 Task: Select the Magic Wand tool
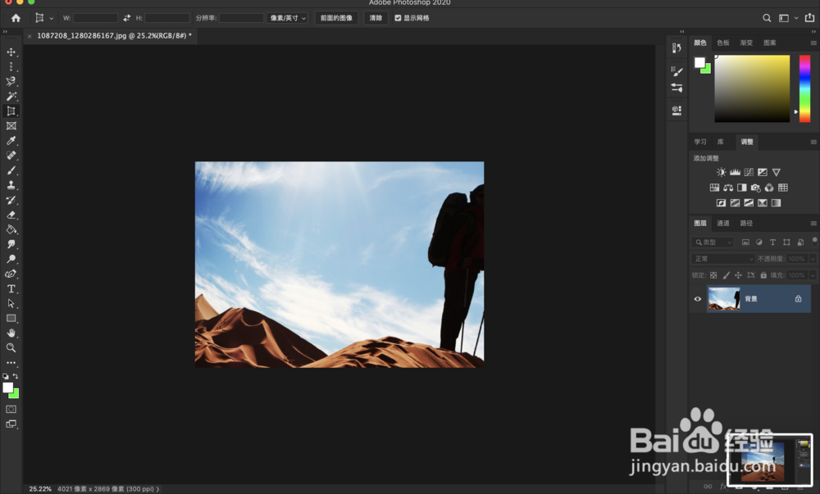11,96
